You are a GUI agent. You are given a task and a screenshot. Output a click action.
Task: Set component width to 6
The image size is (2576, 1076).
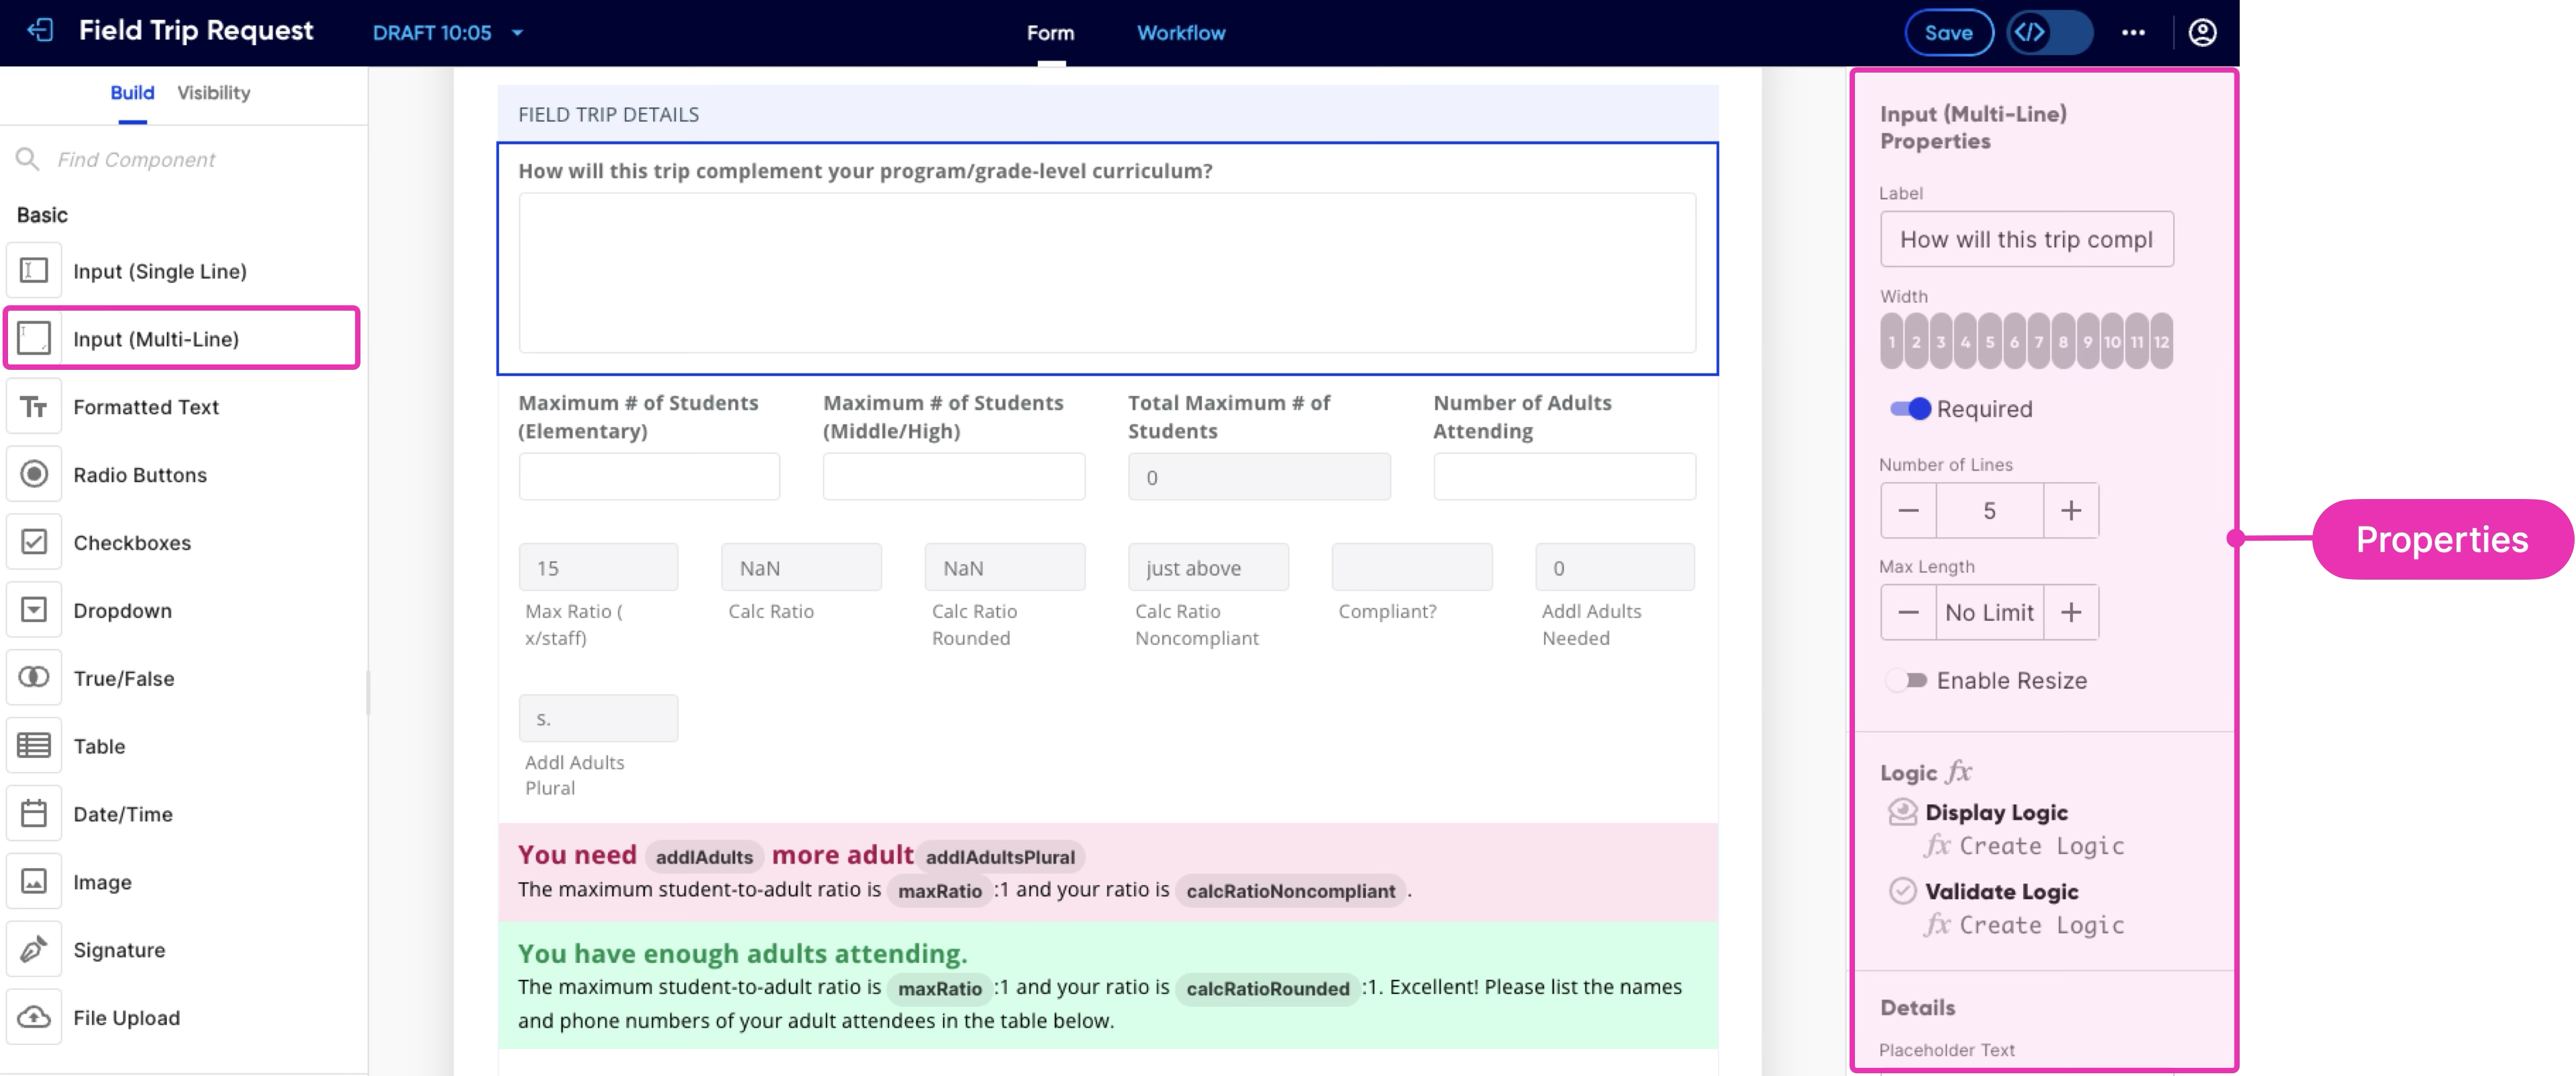click(x=2013, y=341)
